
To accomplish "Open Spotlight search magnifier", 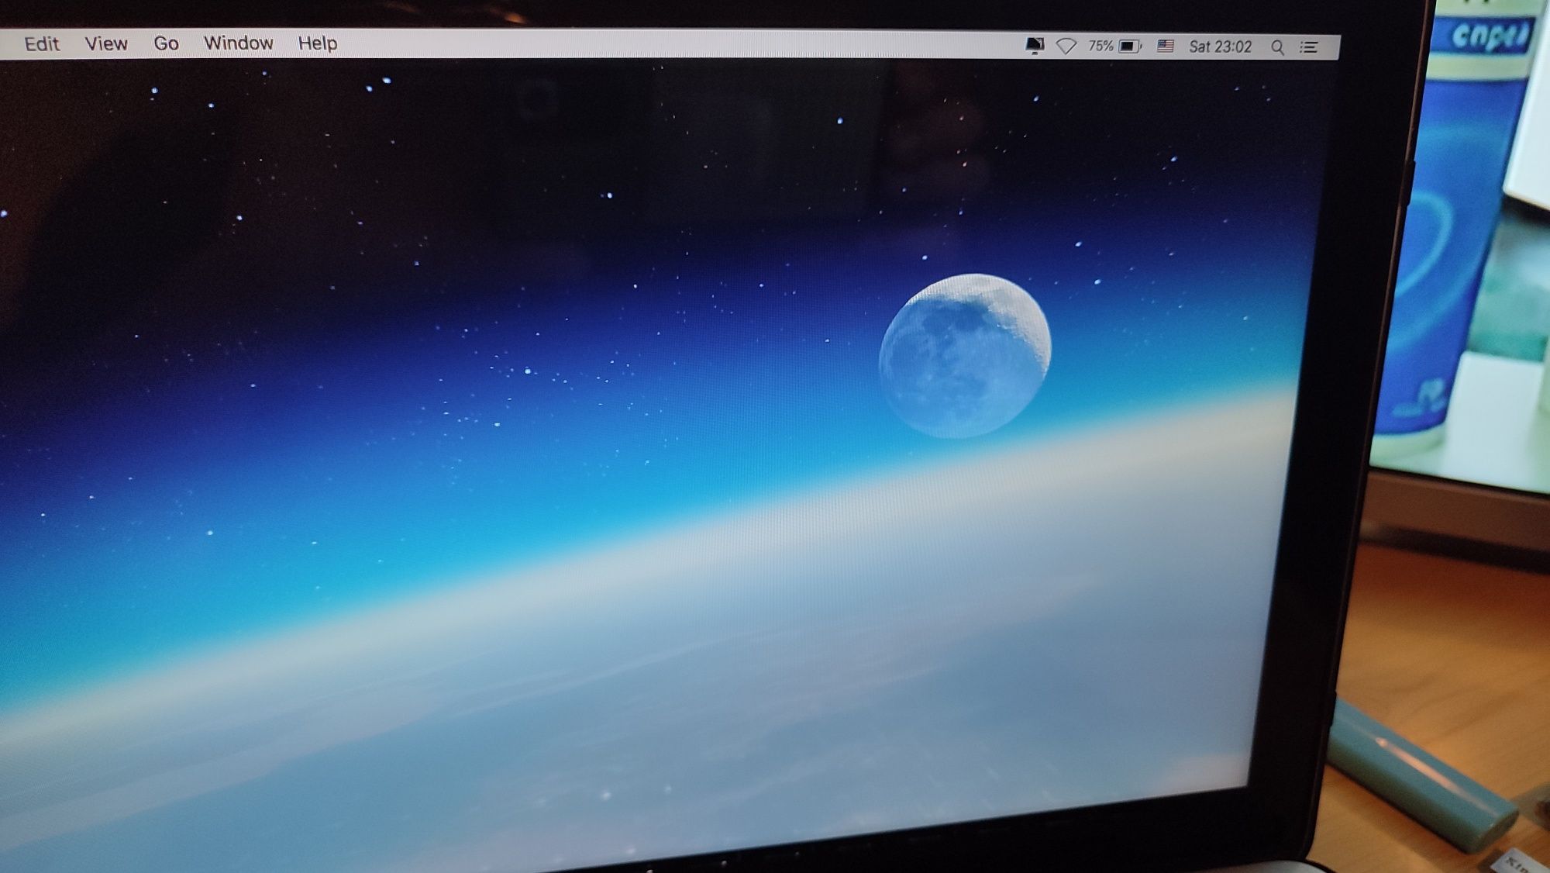I will click(1278, 47).
